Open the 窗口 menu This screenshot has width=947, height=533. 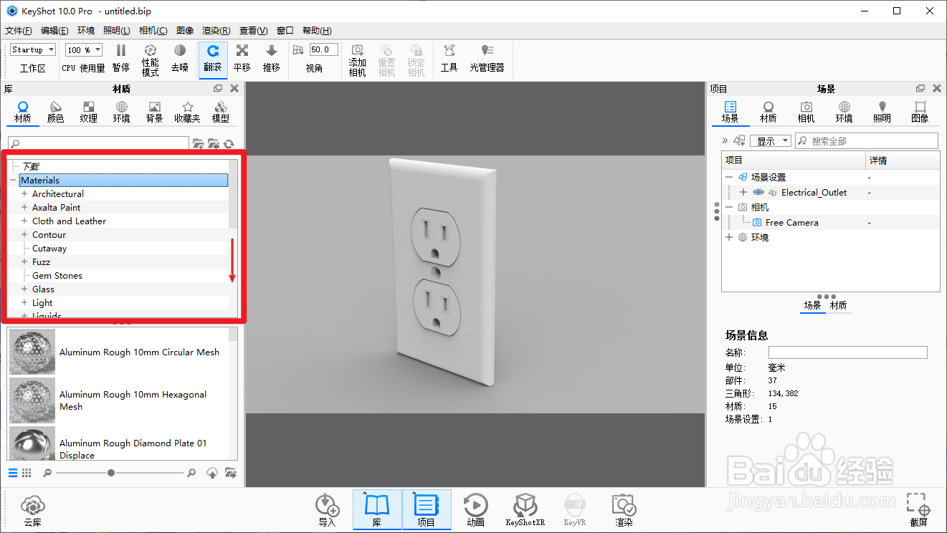(x=285, y=30)
